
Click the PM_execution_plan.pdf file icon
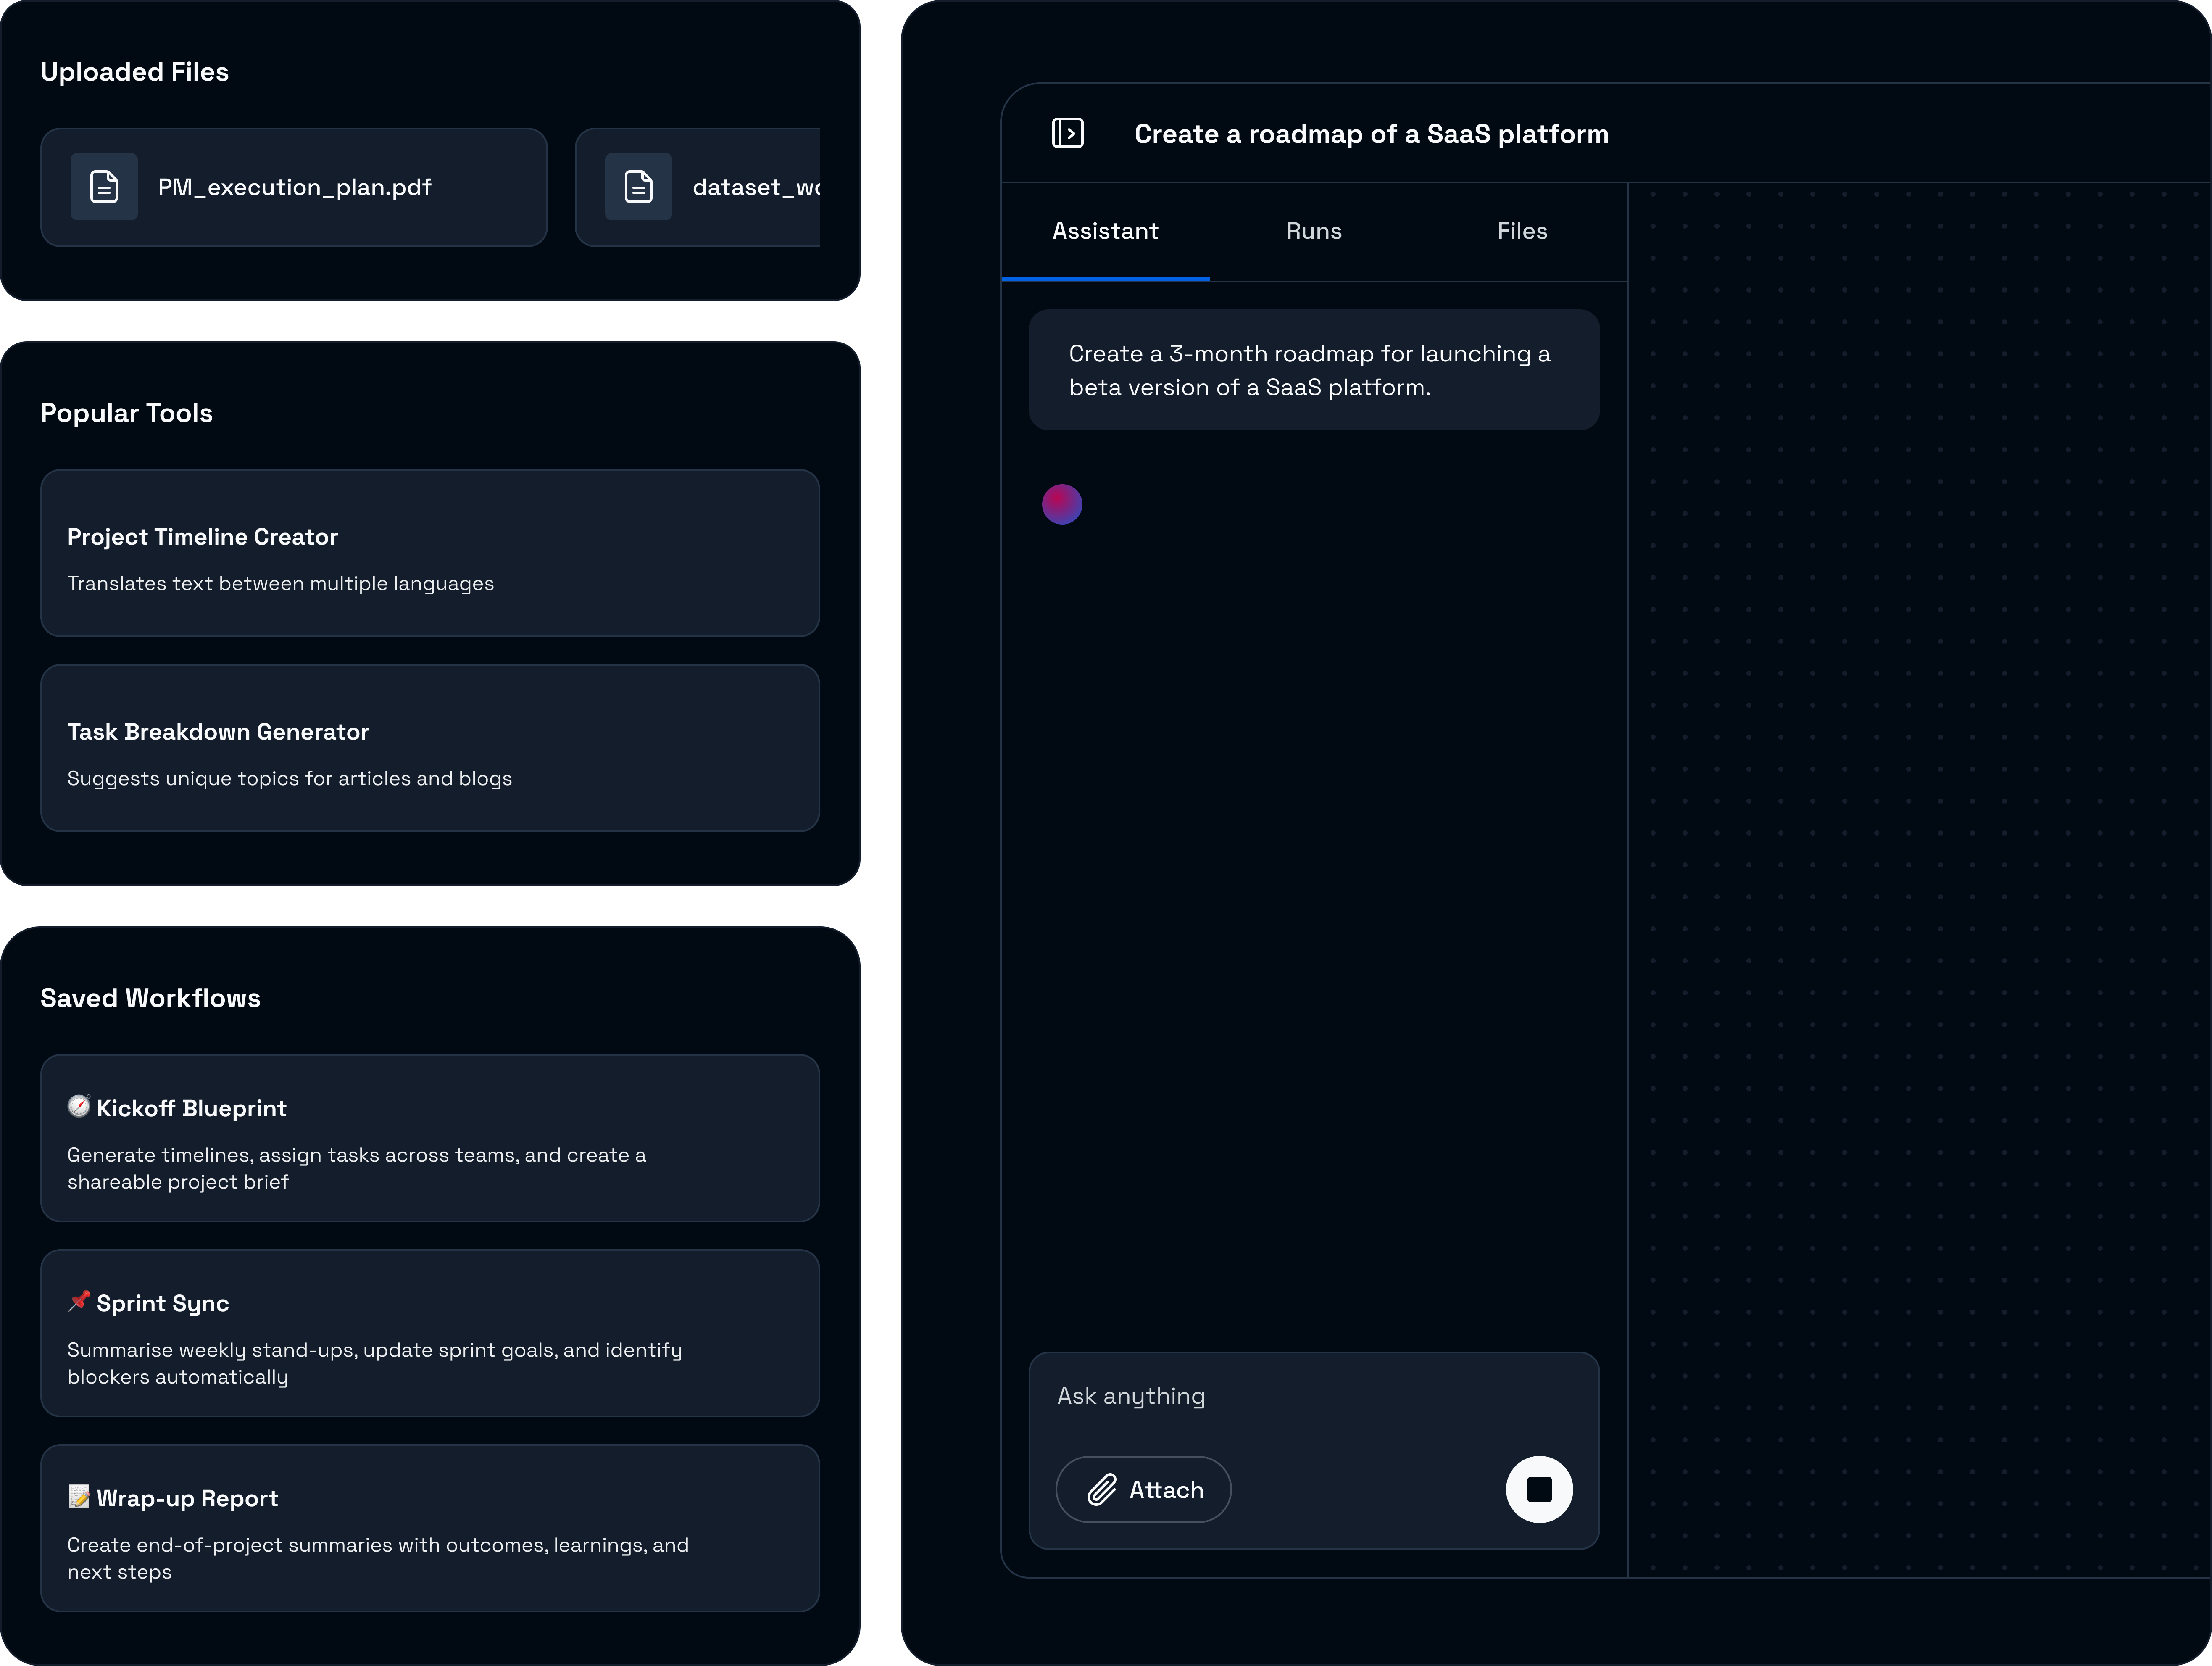(x=104, y=187)
